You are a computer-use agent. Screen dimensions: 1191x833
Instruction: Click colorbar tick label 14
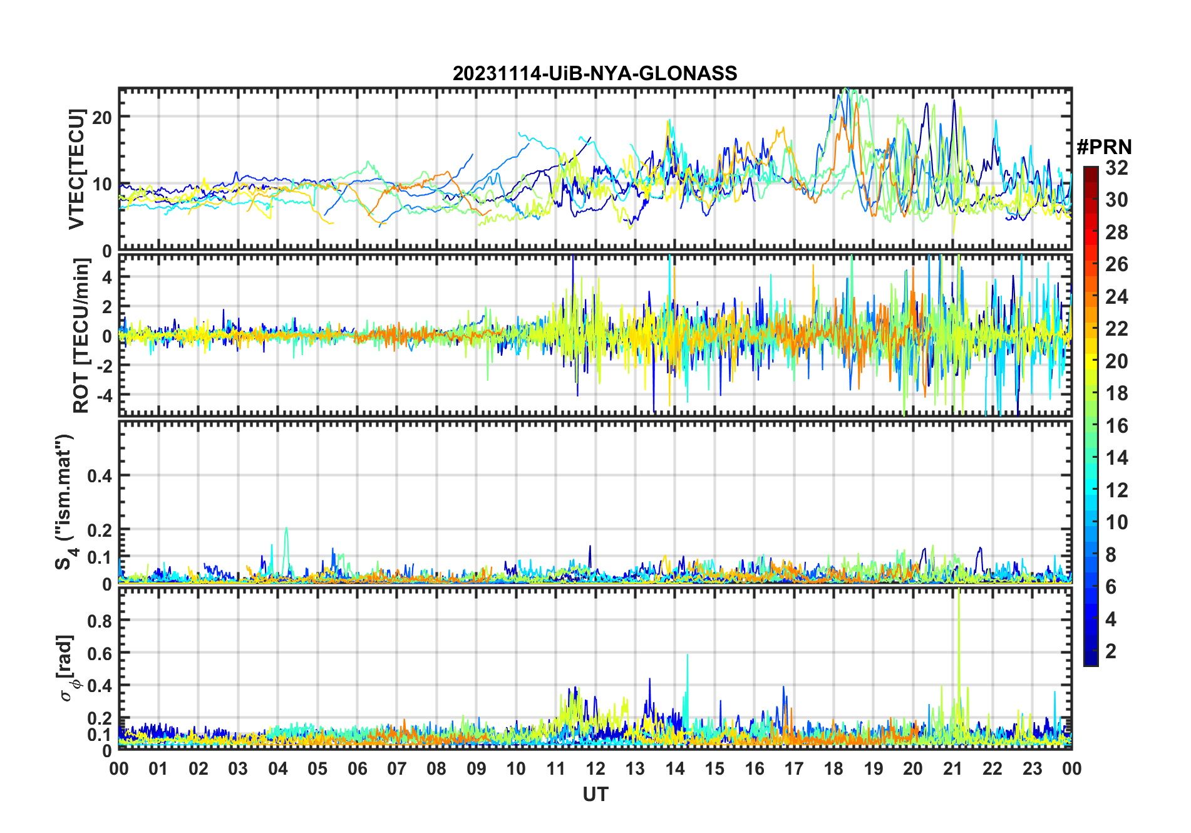(x=1116, y=458)
